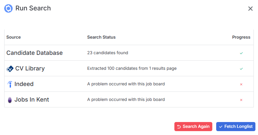The image size is (258, 135).
Task: Select the Candidate Database source row
Action: [x=129, y=53]
